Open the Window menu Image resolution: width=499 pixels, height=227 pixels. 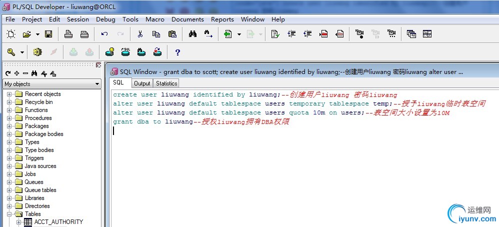[252, 19]
